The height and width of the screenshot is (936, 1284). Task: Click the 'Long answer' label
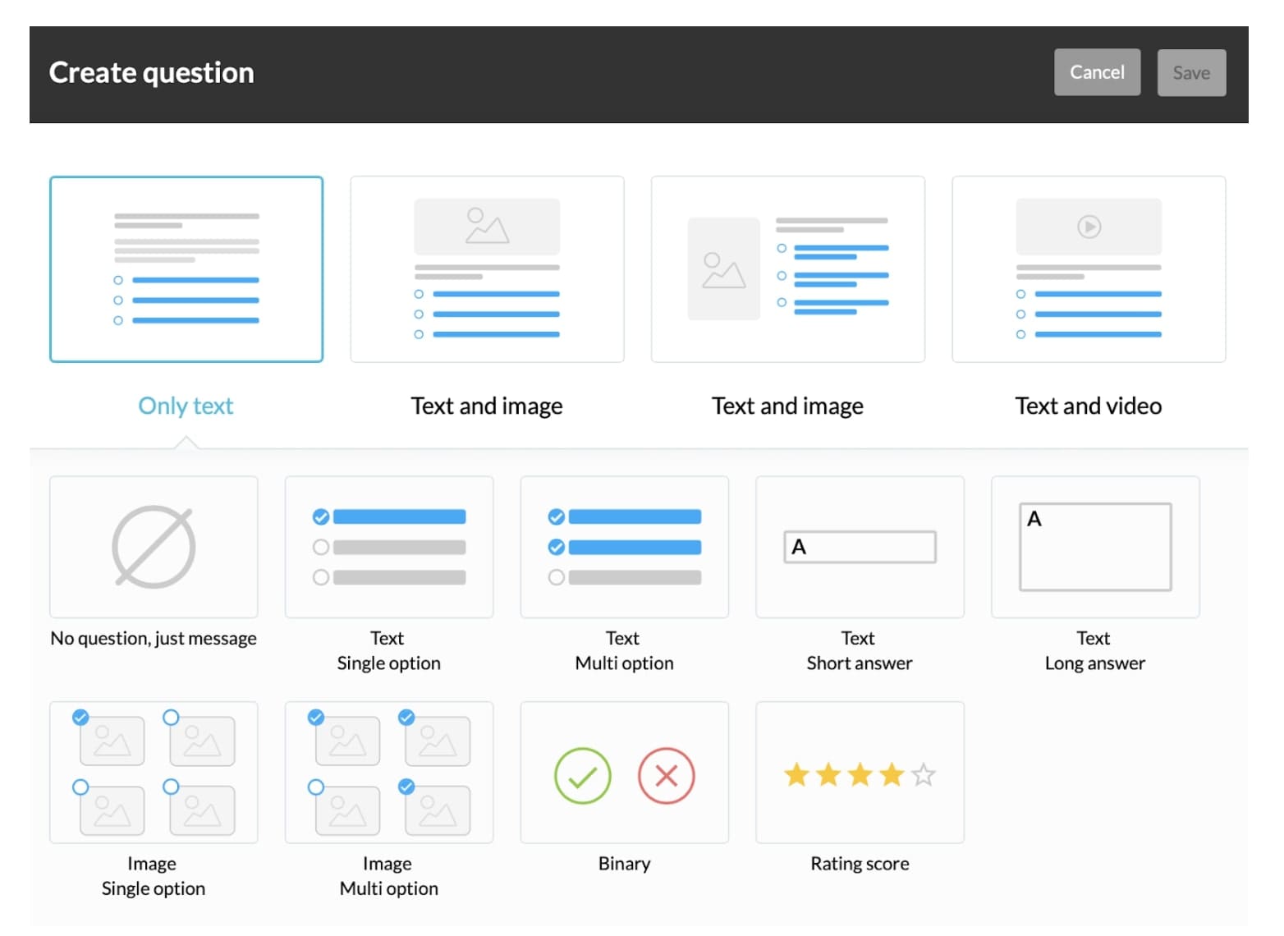pos(1095,663)
